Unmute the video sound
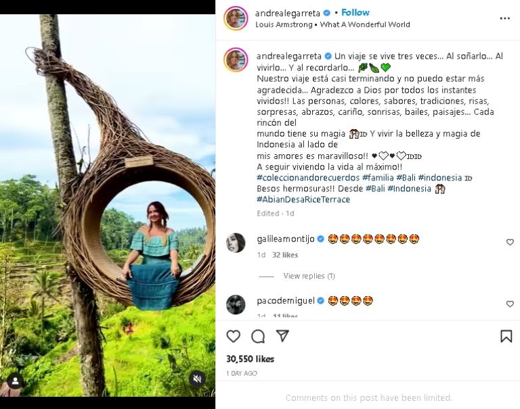 point(197,379)
